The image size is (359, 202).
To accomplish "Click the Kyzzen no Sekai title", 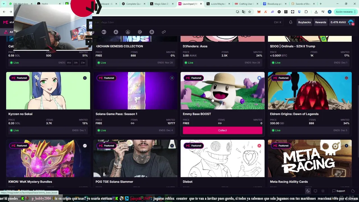I will tap(20, 114).
